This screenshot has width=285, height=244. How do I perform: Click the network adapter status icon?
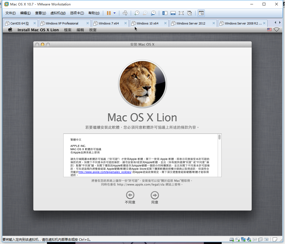point(243,239)
